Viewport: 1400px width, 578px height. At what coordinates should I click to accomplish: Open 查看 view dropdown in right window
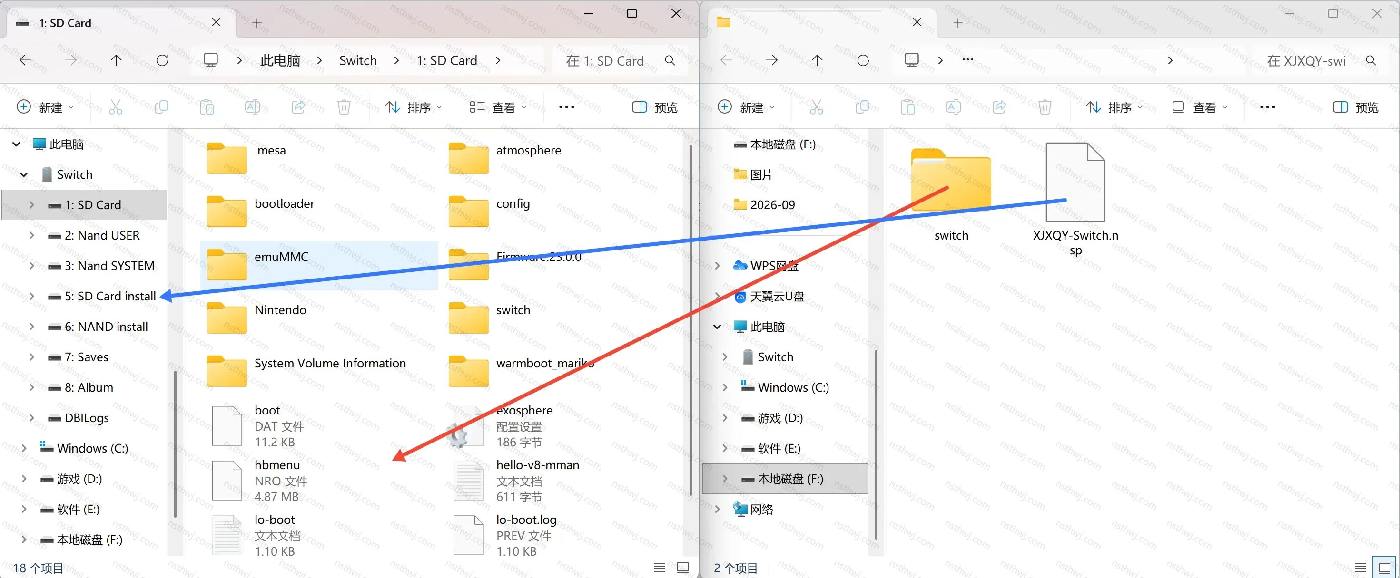(x=1200, y=107)
